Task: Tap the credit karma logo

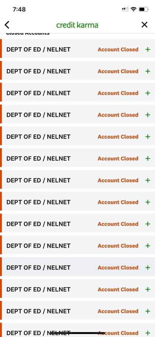Action: pos(77,25)
